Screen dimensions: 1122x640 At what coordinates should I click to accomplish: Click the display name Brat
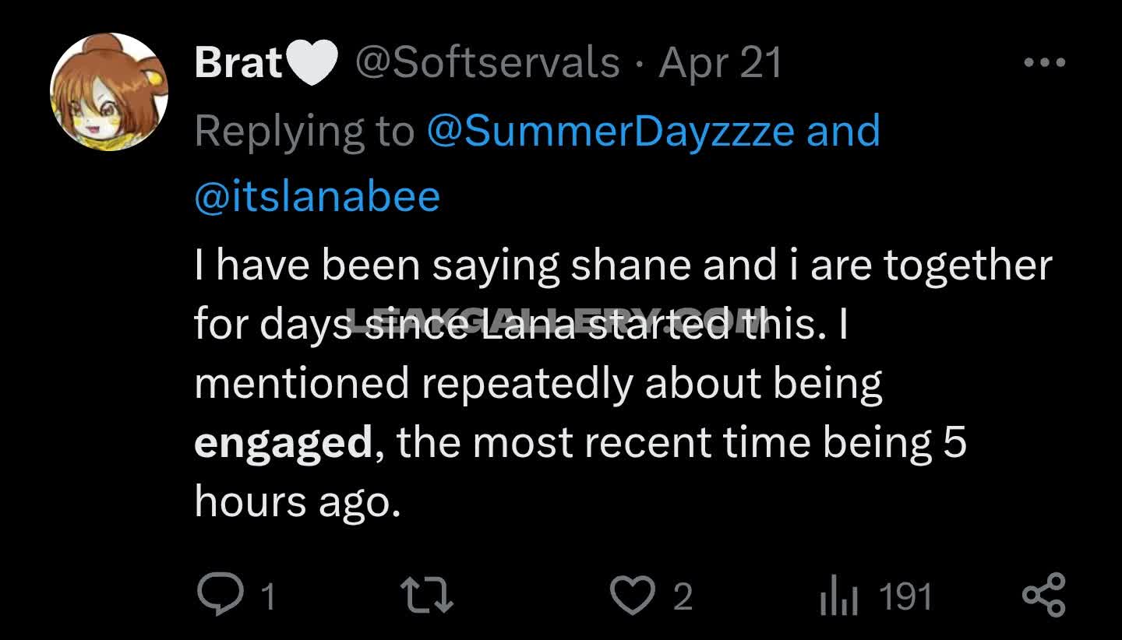coord(237,62)
